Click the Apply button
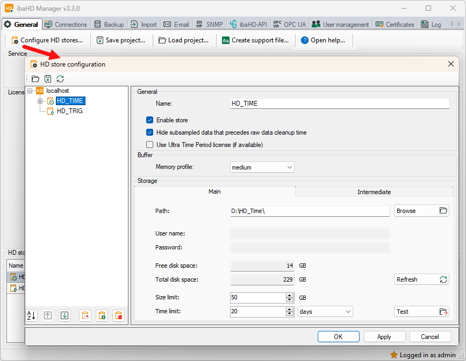The height and width of the screenshot is (361, 466). point(384,337)
